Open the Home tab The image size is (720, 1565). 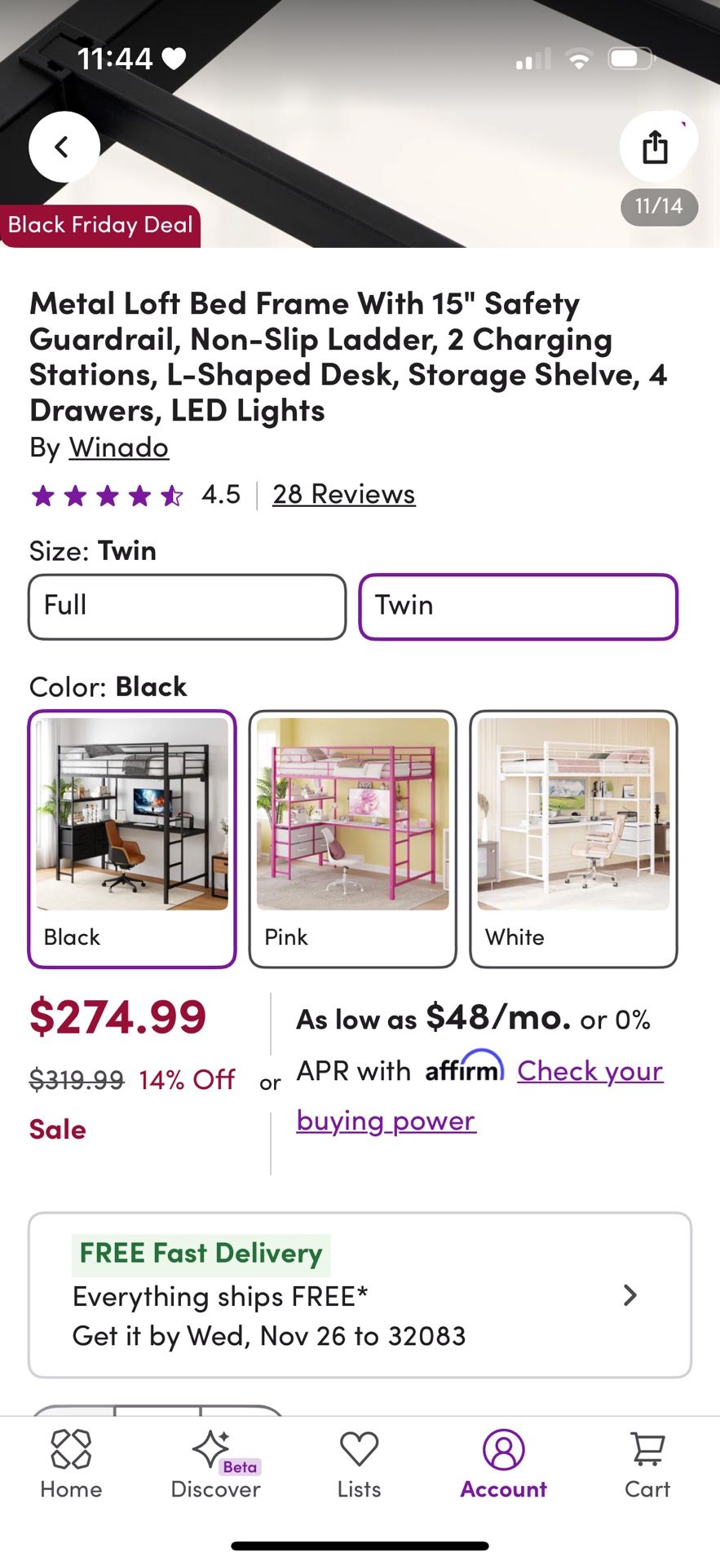coord(71,1465)
